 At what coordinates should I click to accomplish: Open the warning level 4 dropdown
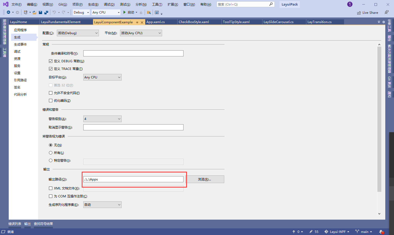point(102,119)
